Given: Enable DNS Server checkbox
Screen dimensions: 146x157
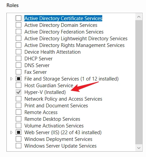Looking at the screenshot, I should coord(18,65).
